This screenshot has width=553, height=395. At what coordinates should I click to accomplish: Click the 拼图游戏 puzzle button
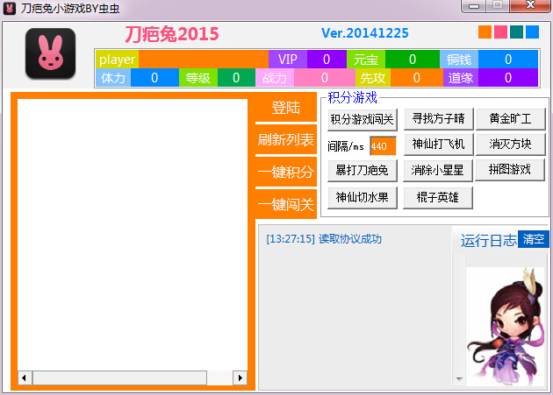510,170
